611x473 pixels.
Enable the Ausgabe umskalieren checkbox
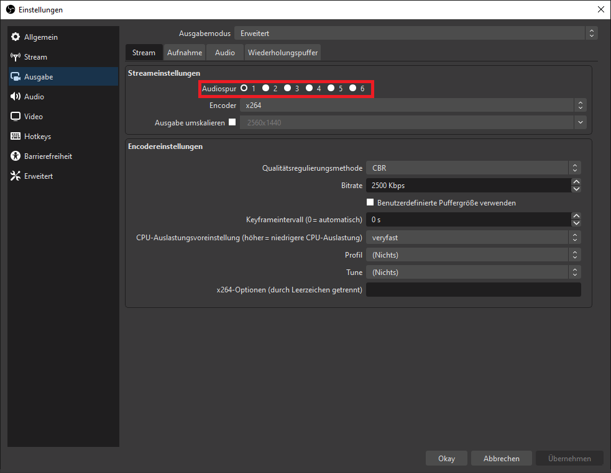tap(232, 122)
